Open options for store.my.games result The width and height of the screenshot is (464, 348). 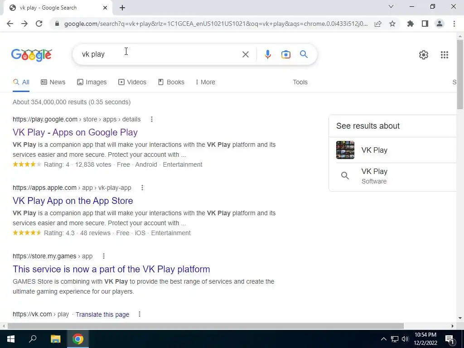point(104,256)
